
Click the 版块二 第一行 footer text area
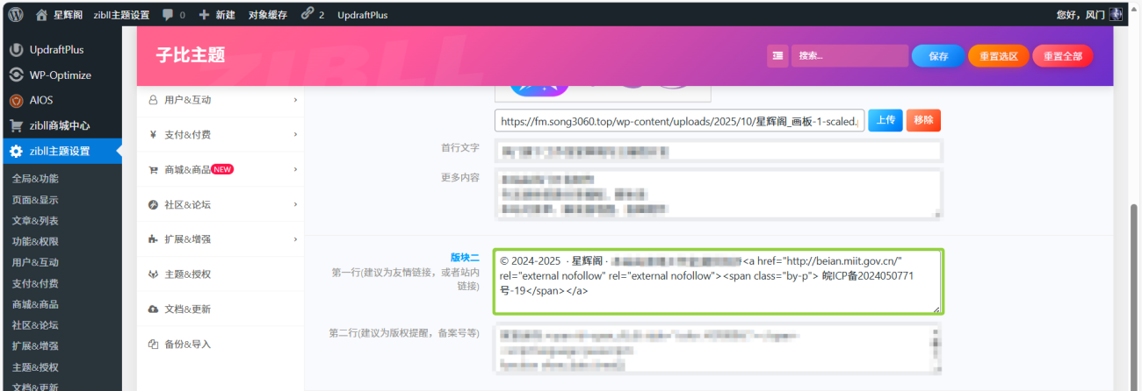pyautogui.click(x=717, y=281)
